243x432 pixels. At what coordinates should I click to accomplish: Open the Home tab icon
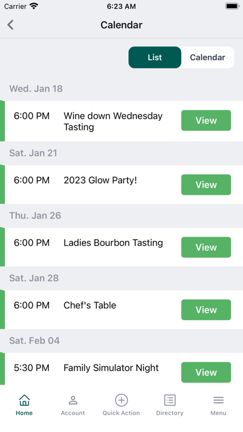(24, 400)
